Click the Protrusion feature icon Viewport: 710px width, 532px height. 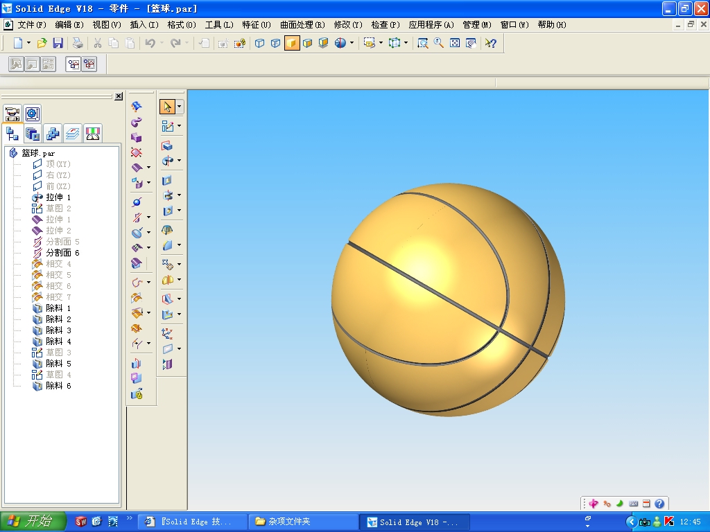point(168,145)
